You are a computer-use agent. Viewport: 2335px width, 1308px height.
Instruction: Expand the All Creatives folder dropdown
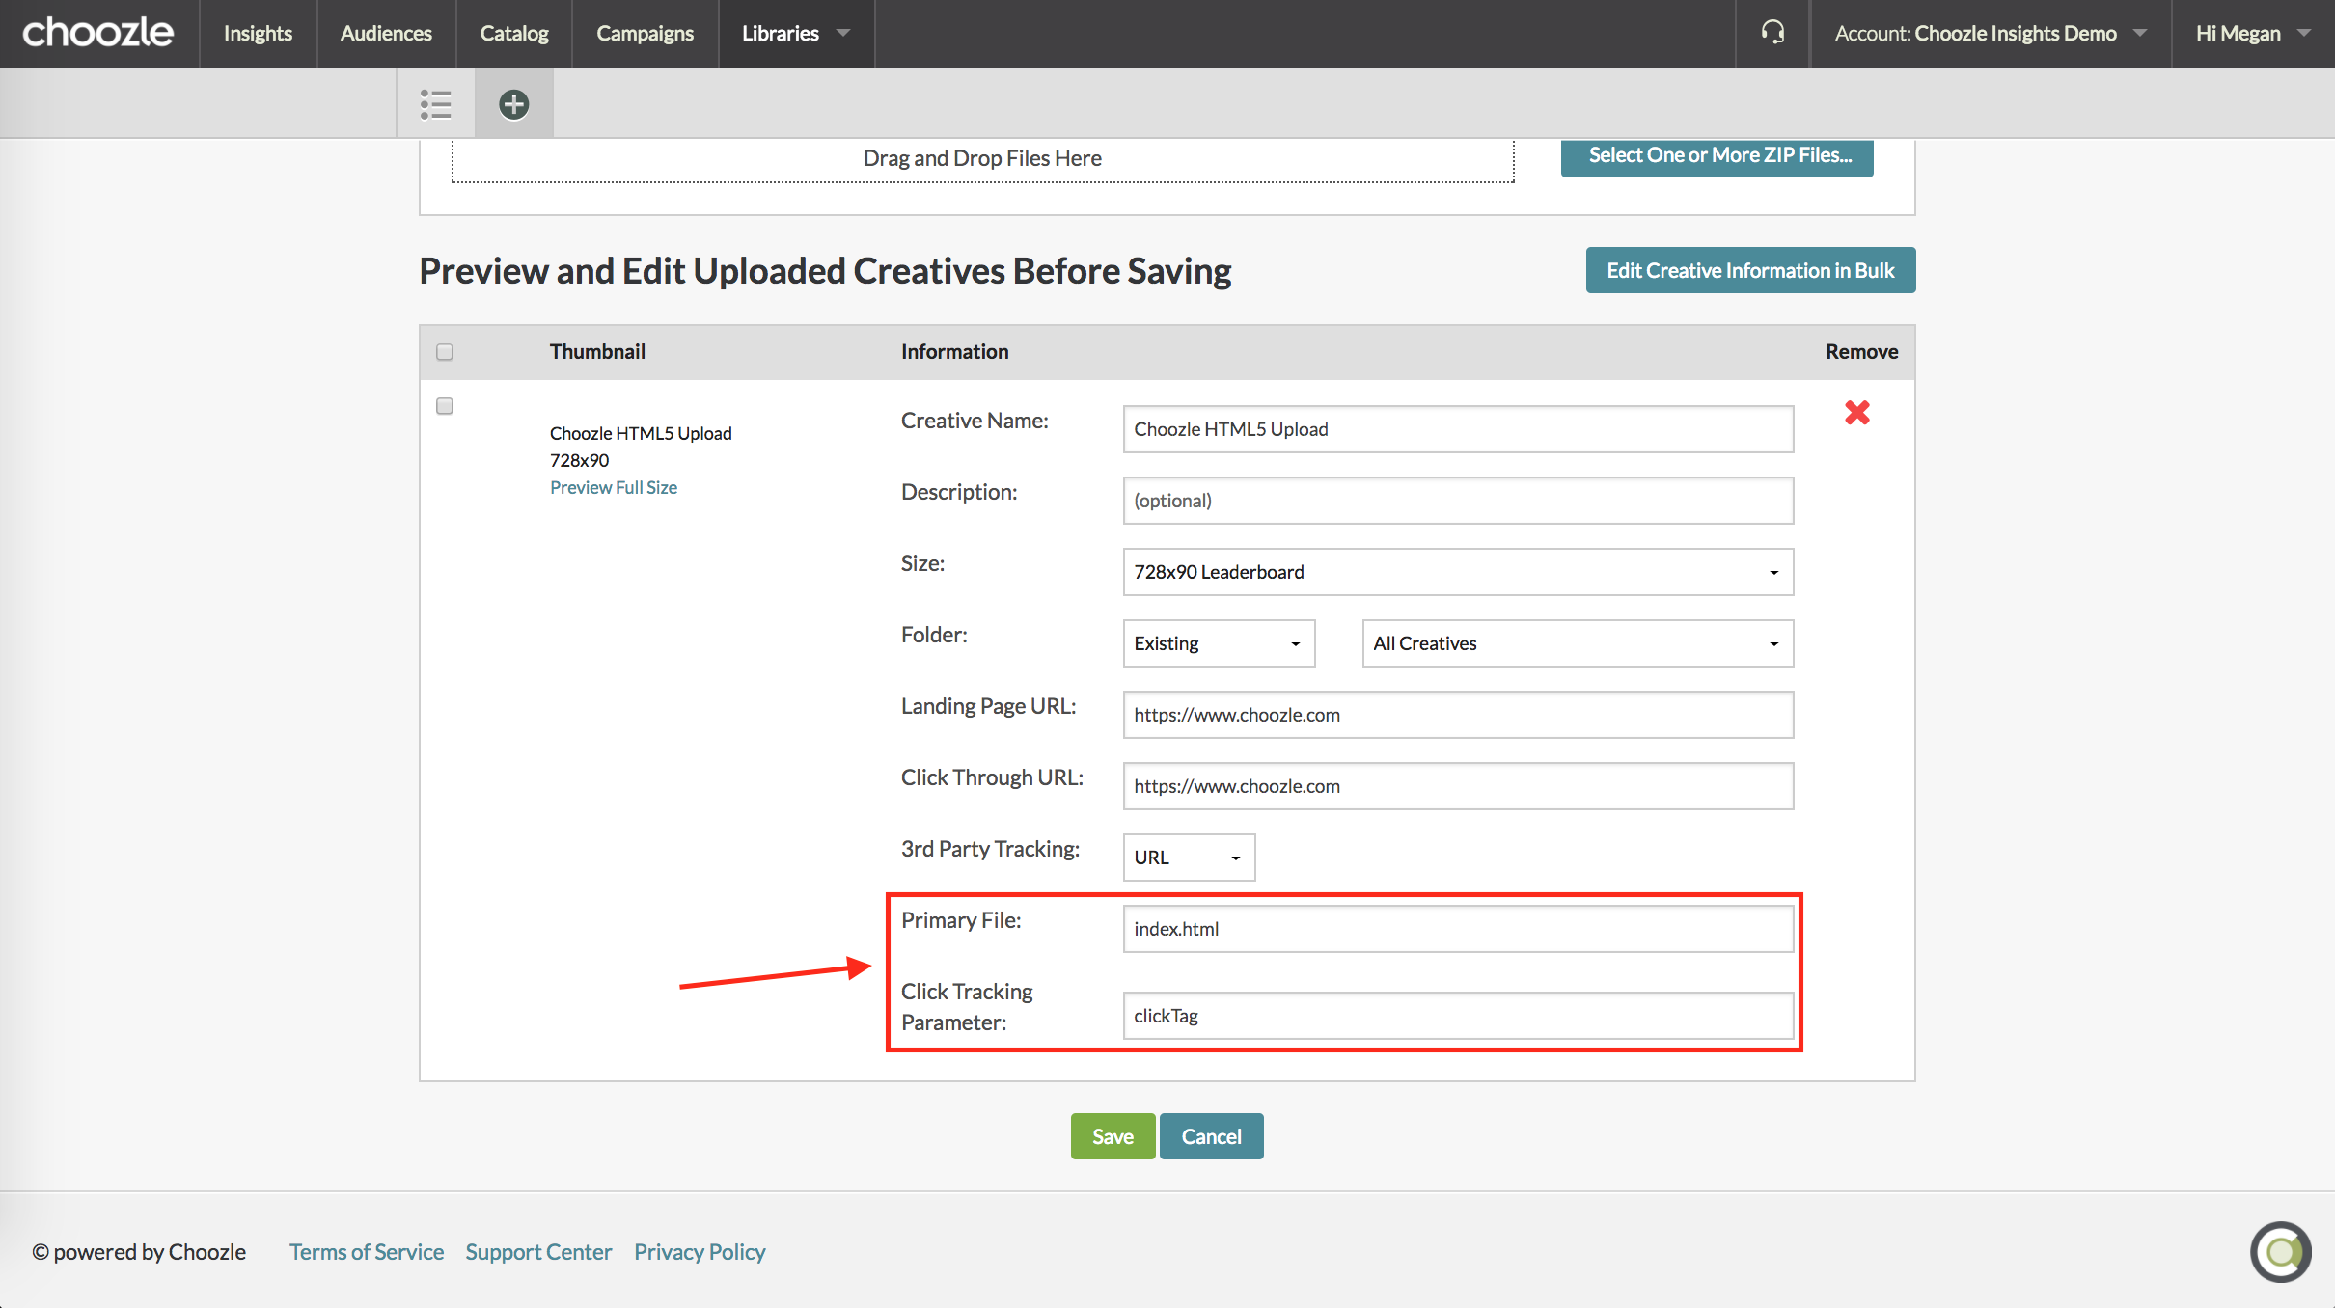pyautogui.click(x=1576, y=643)
